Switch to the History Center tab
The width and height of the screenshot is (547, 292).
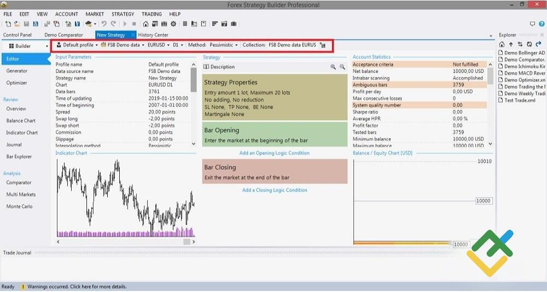coord(153,35)
